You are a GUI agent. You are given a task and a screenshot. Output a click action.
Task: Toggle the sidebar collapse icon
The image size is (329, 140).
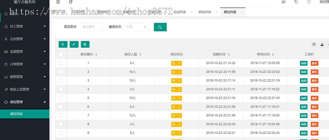58,2
